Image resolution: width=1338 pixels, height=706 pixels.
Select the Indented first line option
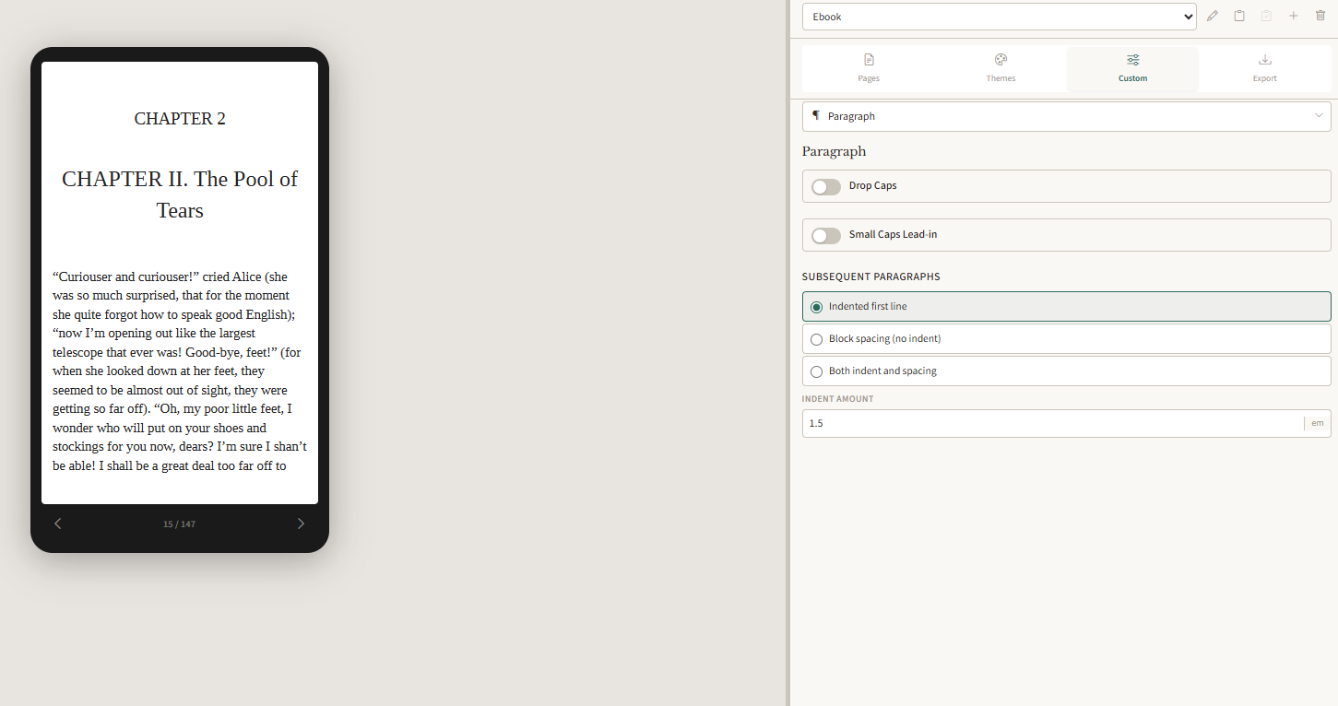1066,307
